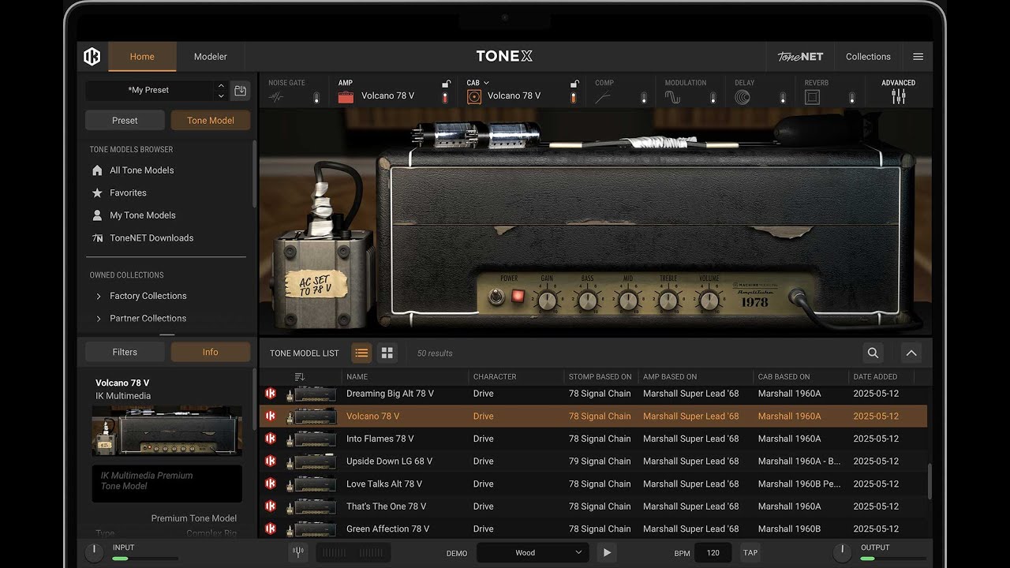Collapse the tone model list panel
This screenshot has height=568, width=1010.
click(911, 353)
